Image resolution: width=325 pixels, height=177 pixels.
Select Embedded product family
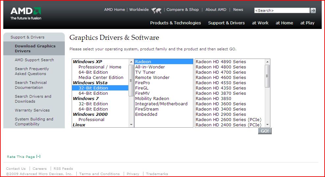[164, 114]
